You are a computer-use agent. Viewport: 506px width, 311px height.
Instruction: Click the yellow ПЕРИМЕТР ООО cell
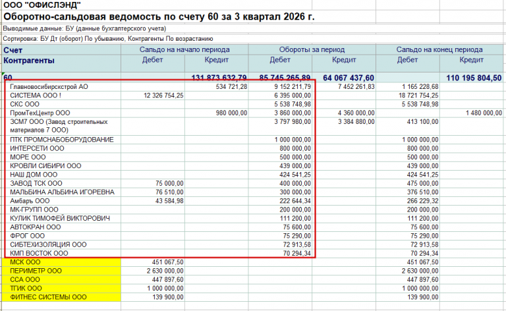tap(61, 271)
